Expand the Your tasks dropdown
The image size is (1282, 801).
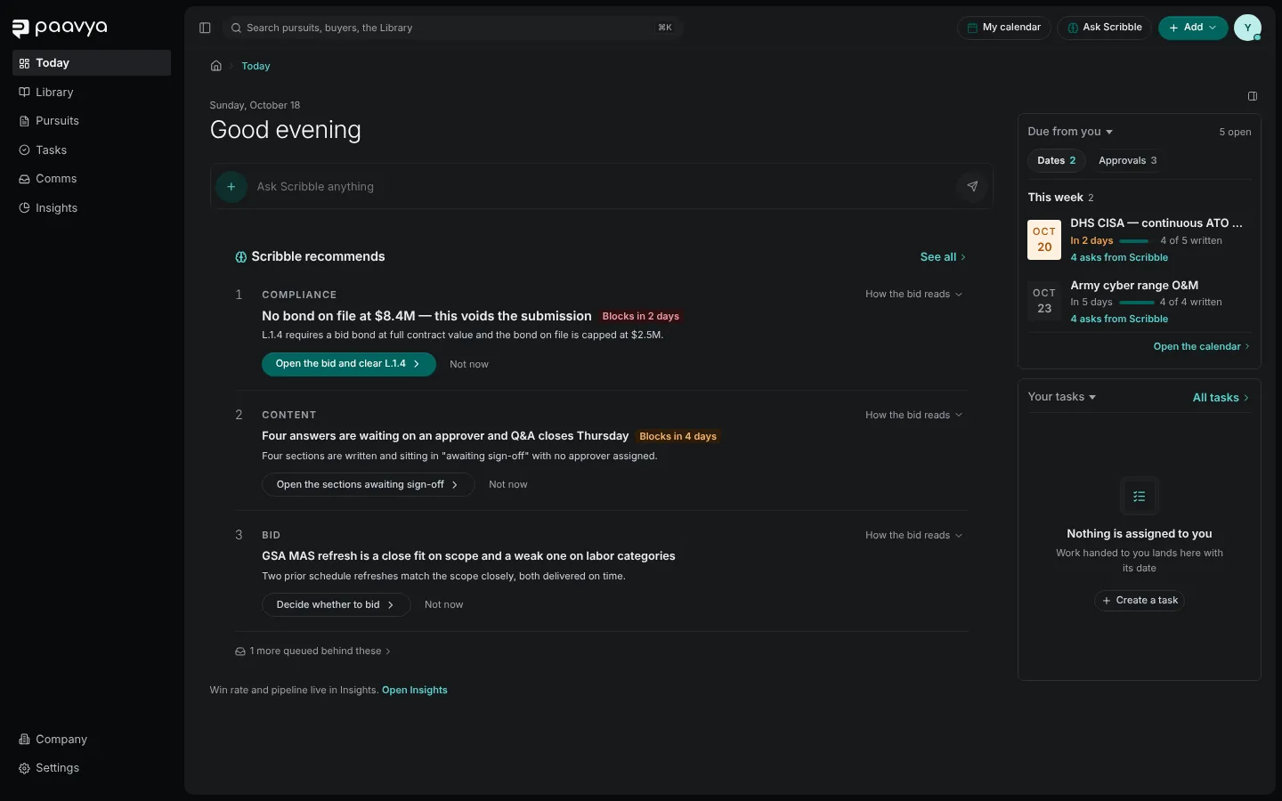(1062, 397)
